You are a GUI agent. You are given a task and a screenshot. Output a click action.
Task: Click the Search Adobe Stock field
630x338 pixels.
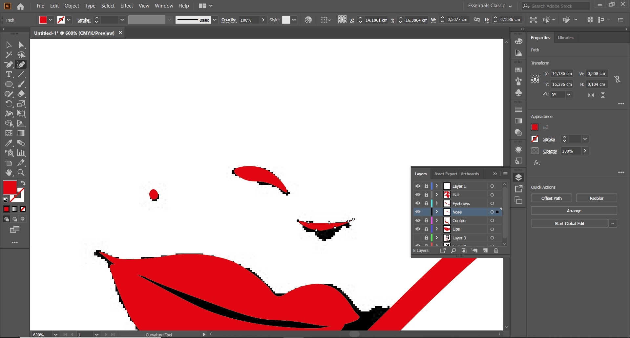tap(556, 6)
